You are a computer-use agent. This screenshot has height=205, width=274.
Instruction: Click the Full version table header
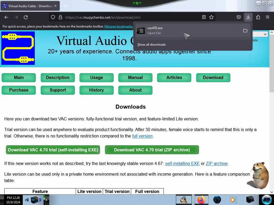(x=147, y=191)
